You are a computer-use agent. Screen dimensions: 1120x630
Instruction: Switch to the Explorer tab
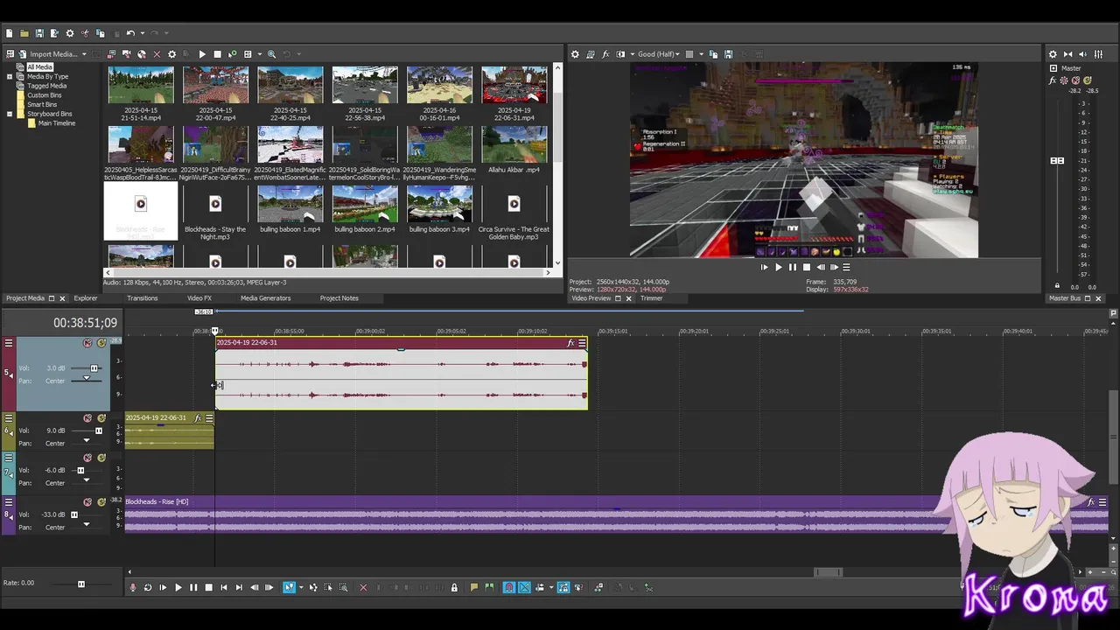(x=86, y=298)
